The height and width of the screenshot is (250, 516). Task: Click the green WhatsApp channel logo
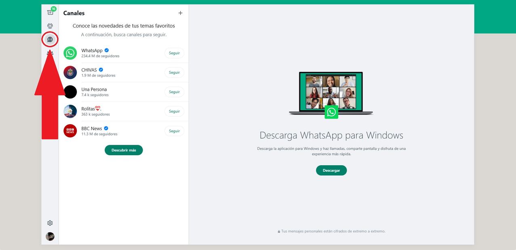click(x=70, y=53)
